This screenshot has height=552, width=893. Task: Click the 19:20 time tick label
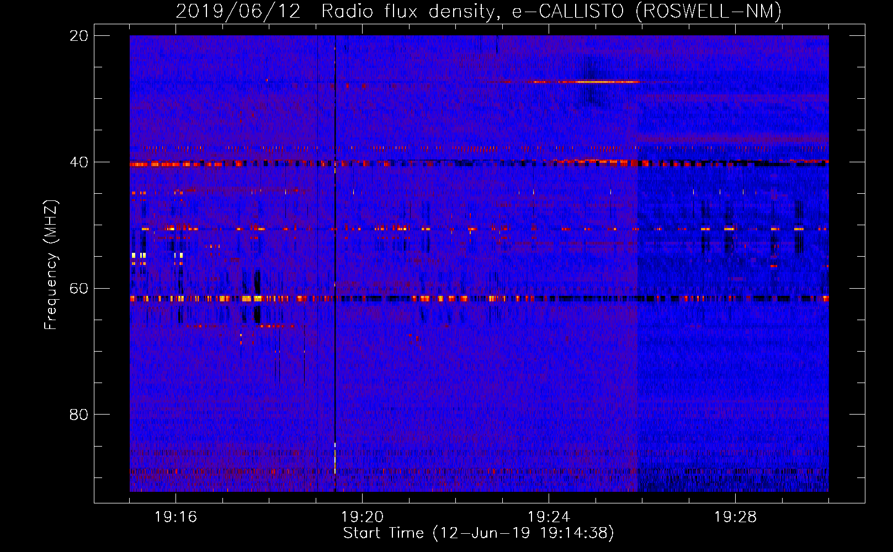[x=362, y=517]
